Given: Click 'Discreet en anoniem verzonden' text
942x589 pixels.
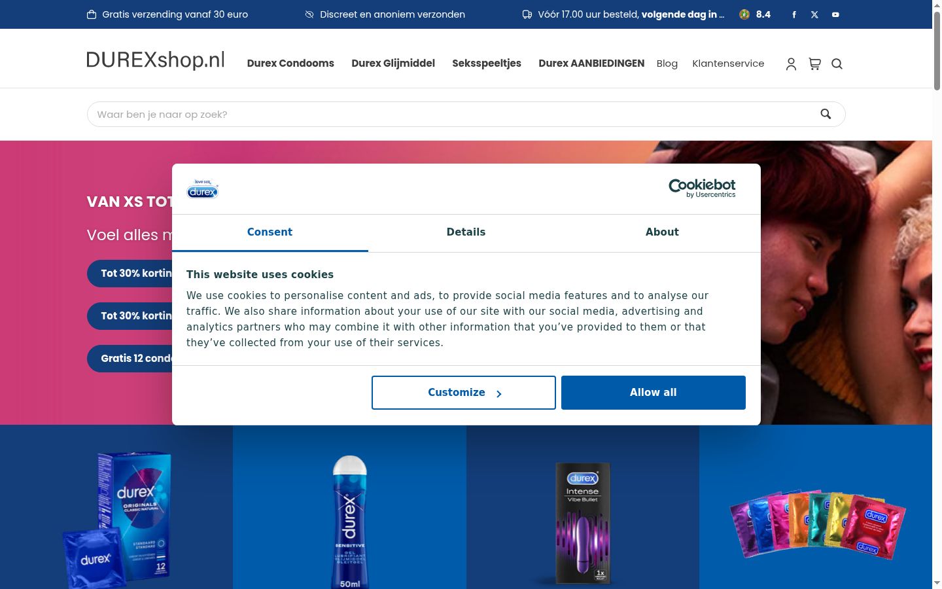Looking at the screenshot, I should tap(392, 14).
